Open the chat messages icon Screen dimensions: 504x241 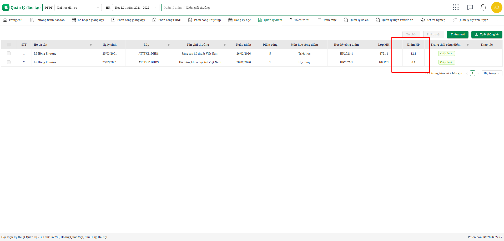(470, 7)
